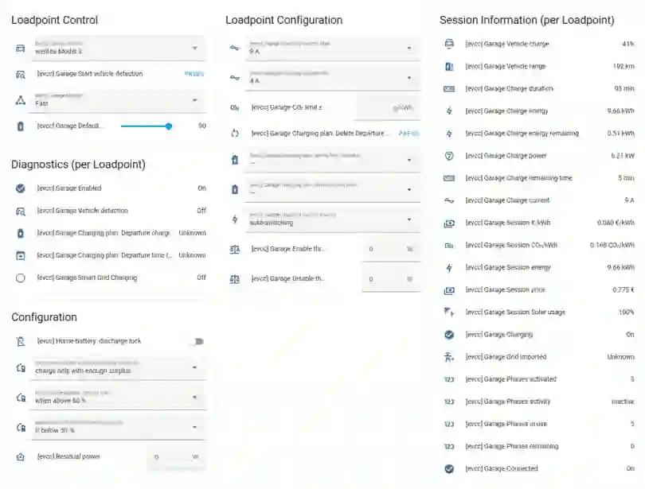The height and width of the screenshot is (489, 645).
Task: Expand the dropdown showing when above 80 %
Action: pos(119,397)
